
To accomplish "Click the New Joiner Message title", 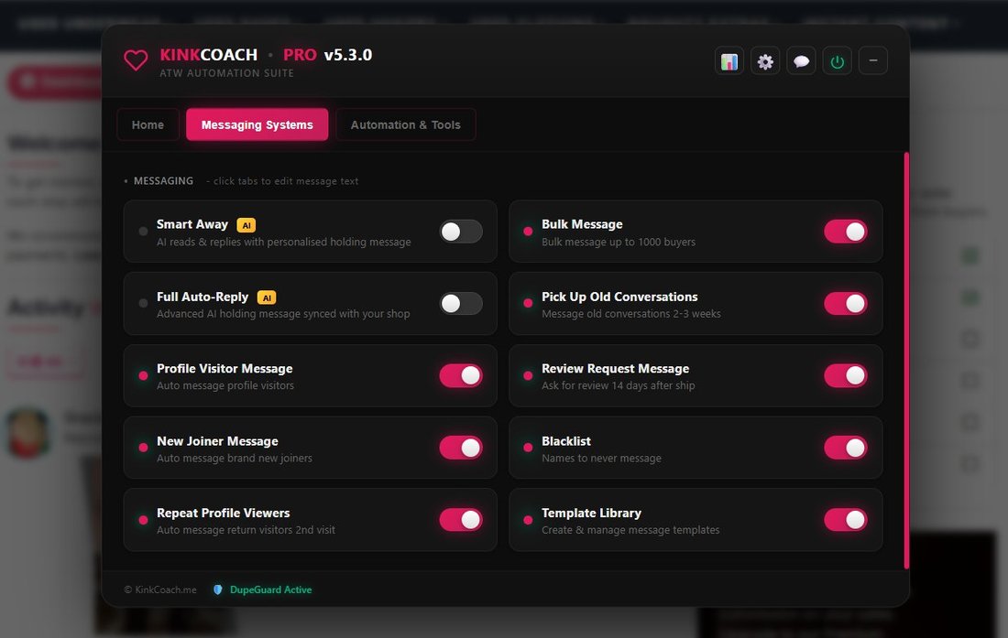I will [217, 441].
